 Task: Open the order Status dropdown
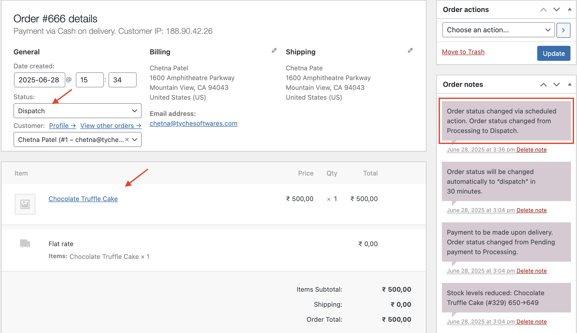click(x=77, y=111)
